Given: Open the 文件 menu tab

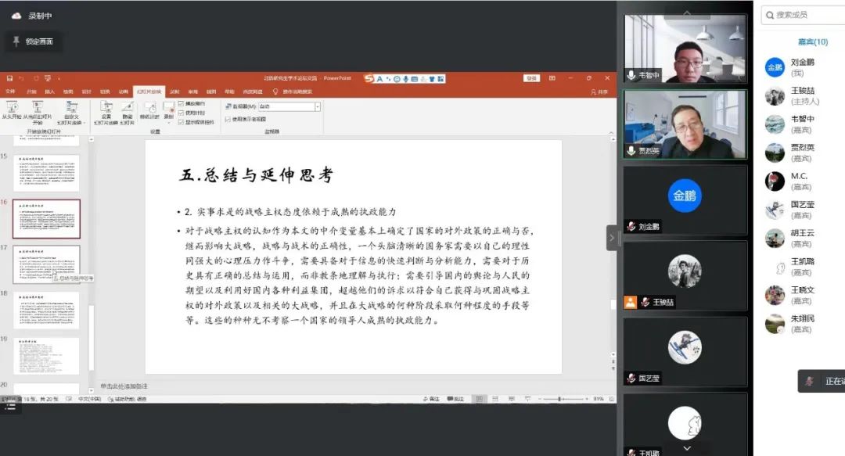Looking at the screenshot, I should coord(10,92).
